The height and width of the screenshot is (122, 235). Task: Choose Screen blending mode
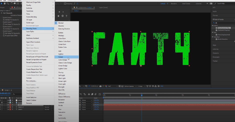click(66, 57)
